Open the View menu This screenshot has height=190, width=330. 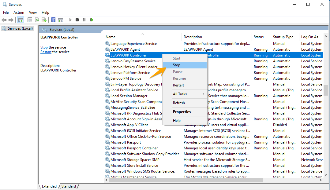(33, 13)
